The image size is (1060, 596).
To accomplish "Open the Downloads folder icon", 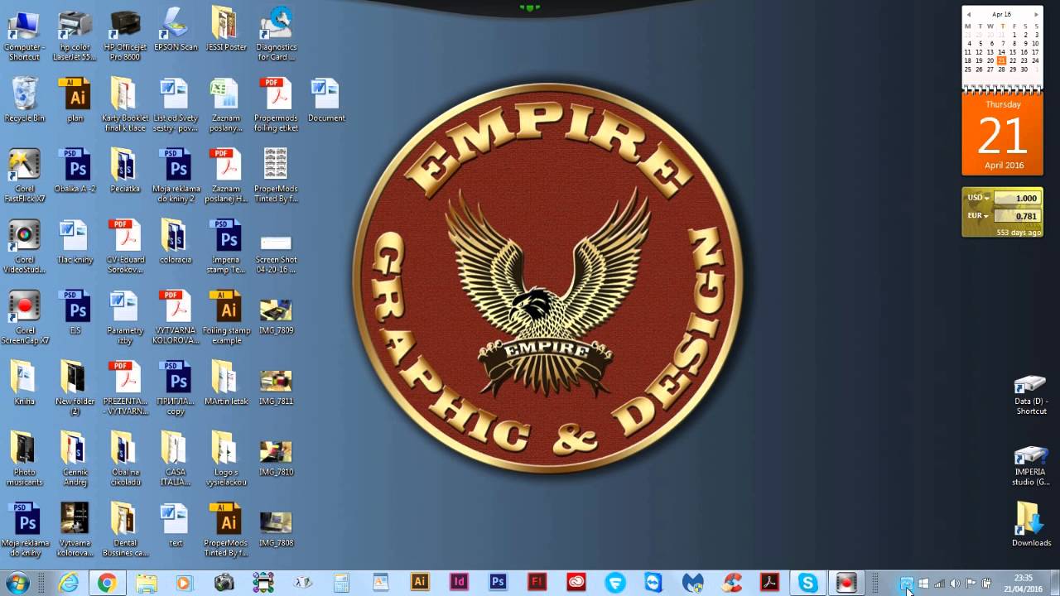I will pyautogui.click(x=1031, y=524).
